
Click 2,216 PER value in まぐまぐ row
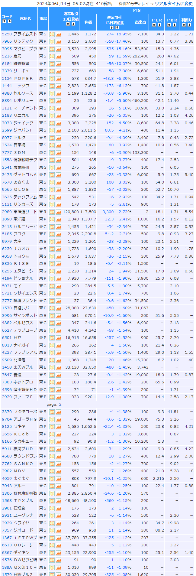[x=159, y=479]
